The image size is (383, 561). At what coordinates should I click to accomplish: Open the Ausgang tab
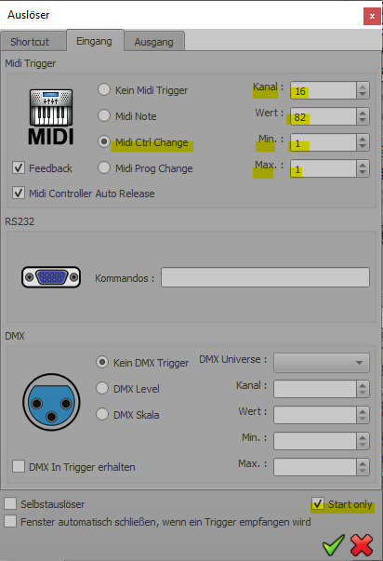154,42
